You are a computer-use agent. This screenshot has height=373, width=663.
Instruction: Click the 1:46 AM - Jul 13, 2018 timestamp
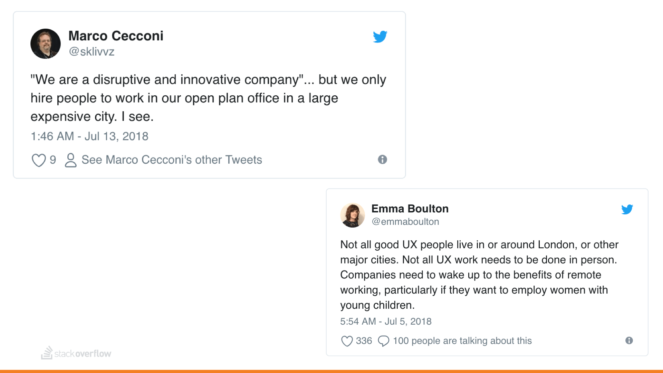point(89,136)
